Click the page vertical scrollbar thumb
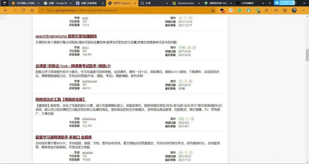The width and height of the screenshot is (309, 164). click(307, 55)
